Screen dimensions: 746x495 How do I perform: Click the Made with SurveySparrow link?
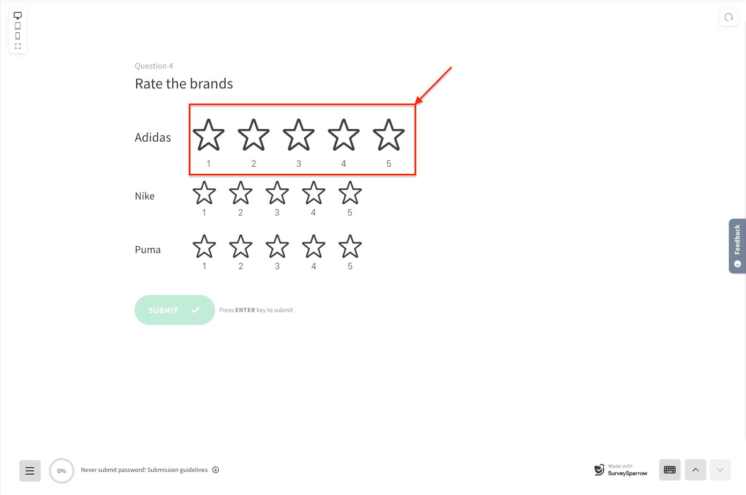click(x=621, y=470)
